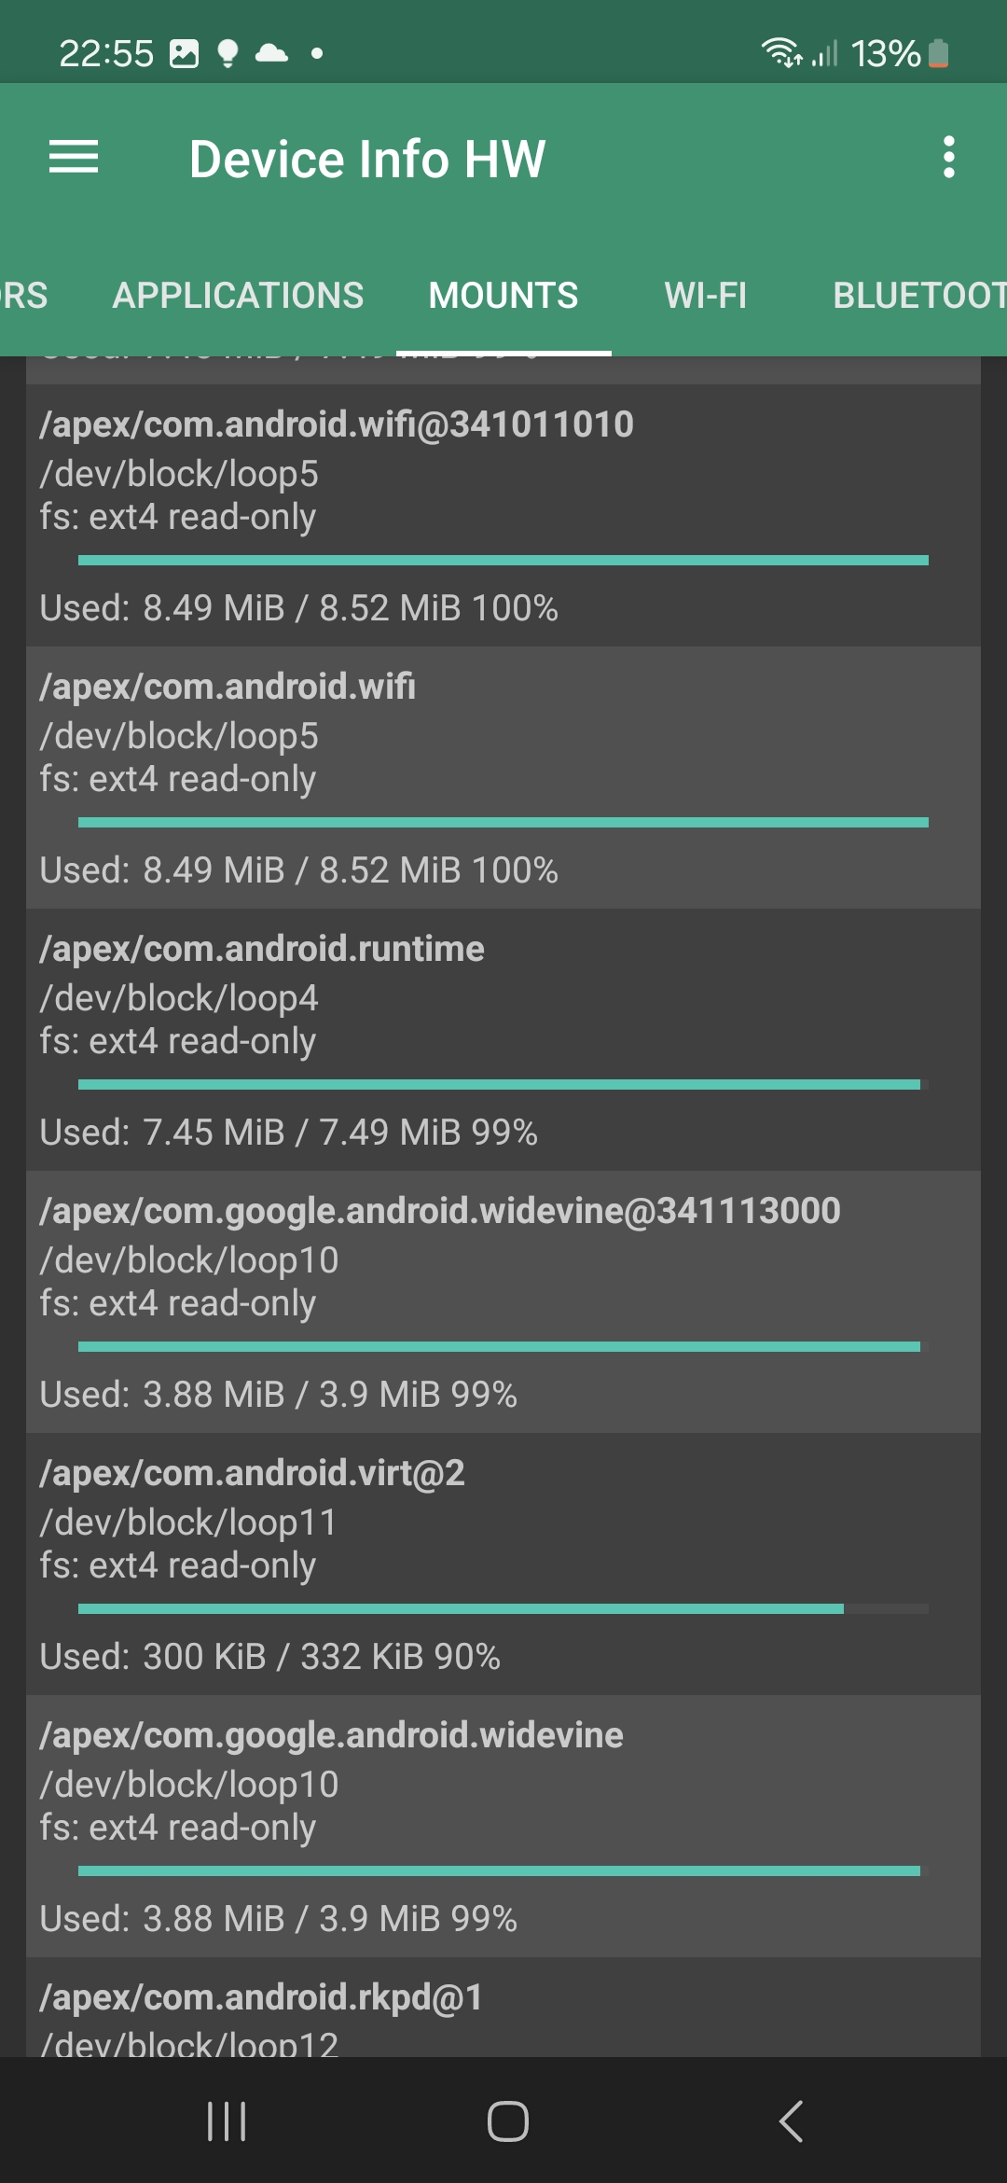1007x2183 pixels.
Task: Tap the com.android.runtime mount entry
Action: [x=503, y=1039]
